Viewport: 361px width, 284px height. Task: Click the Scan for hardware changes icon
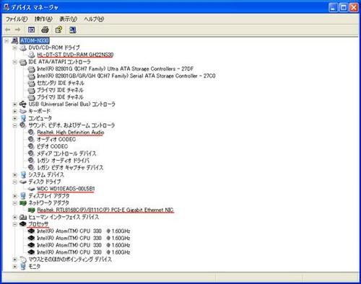pyautogui.click(x=72, y=30)
